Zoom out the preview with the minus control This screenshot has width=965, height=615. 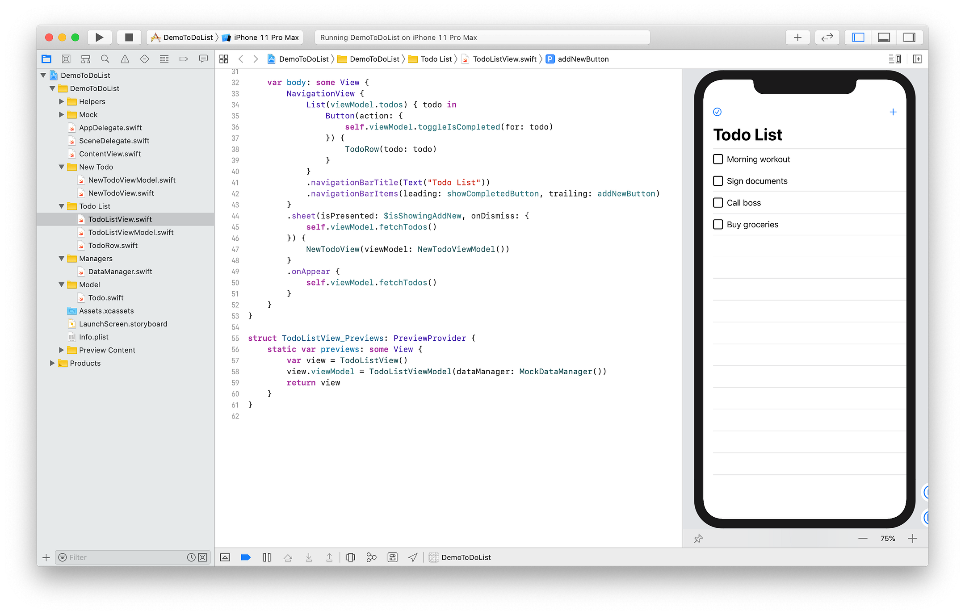pyautogui.click(x=863, y=539)
